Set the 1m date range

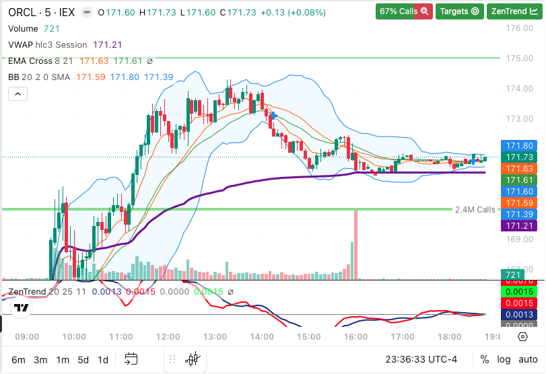click(63, 360)
